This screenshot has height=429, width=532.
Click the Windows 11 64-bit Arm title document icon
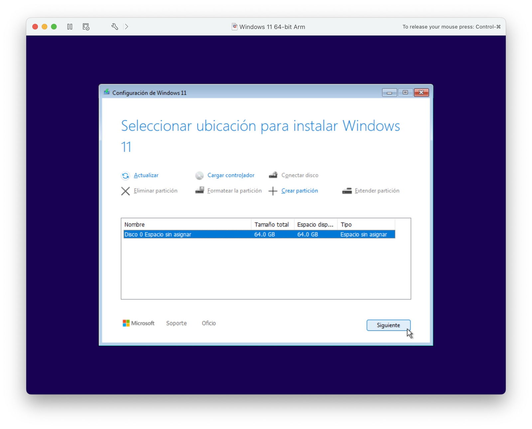click(x=235, y=27)
